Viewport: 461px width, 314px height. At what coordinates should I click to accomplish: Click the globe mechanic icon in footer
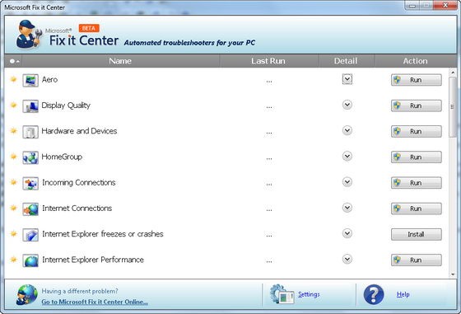point(26,294)
